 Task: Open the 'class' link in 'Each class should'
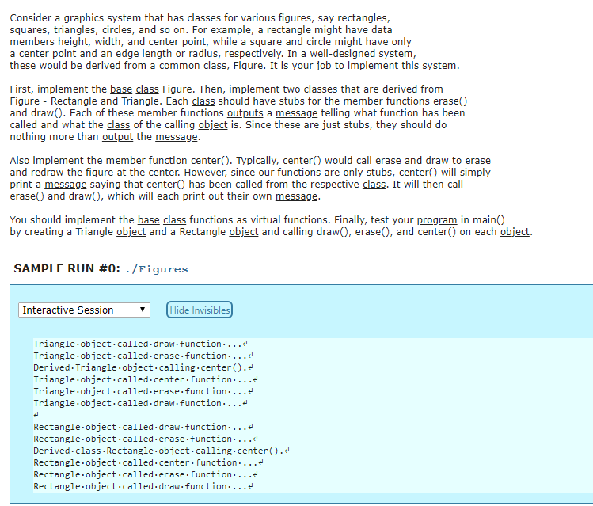pos(203,101)
